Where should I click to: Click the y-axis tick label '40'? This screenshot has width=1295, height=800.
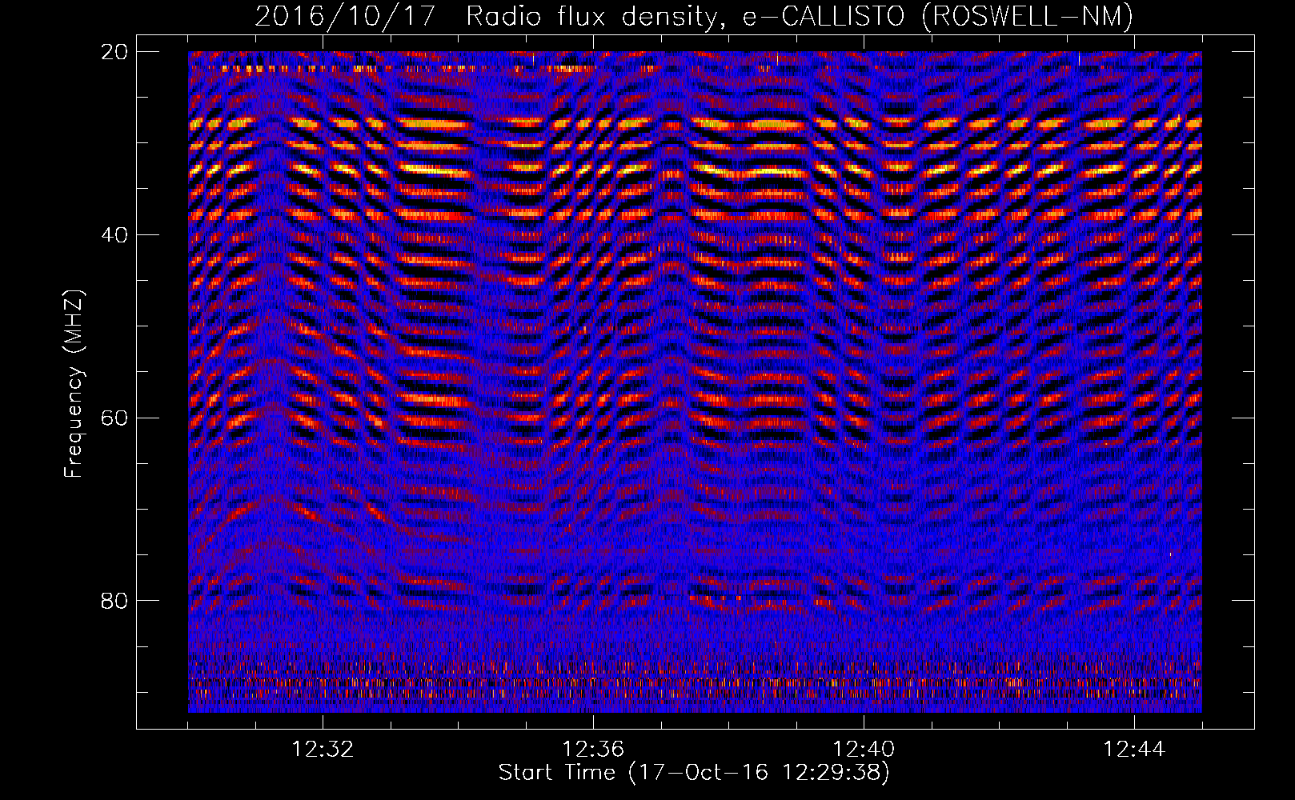114,234
